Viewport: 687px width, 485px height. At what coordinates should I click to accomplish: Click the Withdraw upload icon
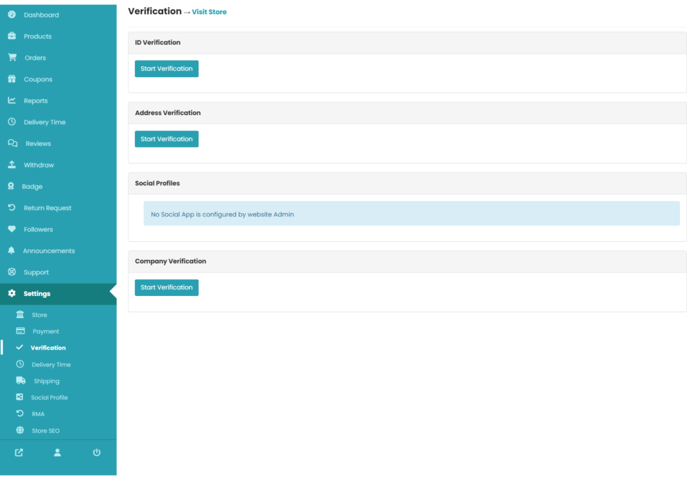tap(12, 164)
